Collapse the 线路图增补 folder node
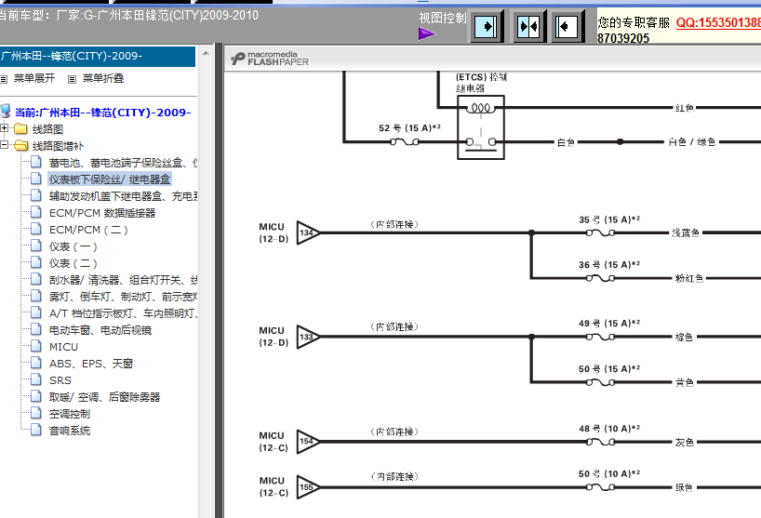 pyautogui.click(x=5, y=145)
